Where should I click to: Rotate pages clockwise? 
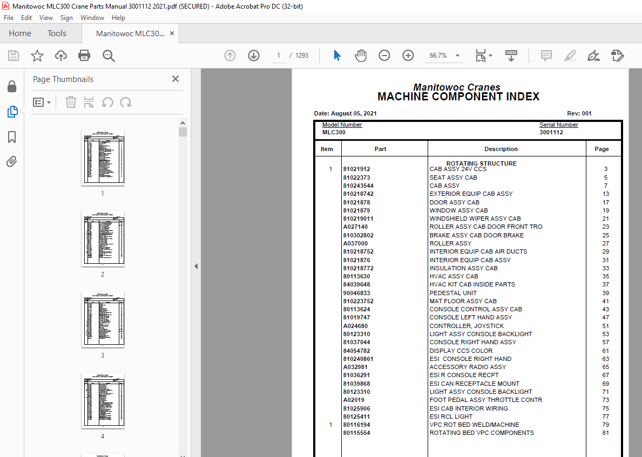126,102
